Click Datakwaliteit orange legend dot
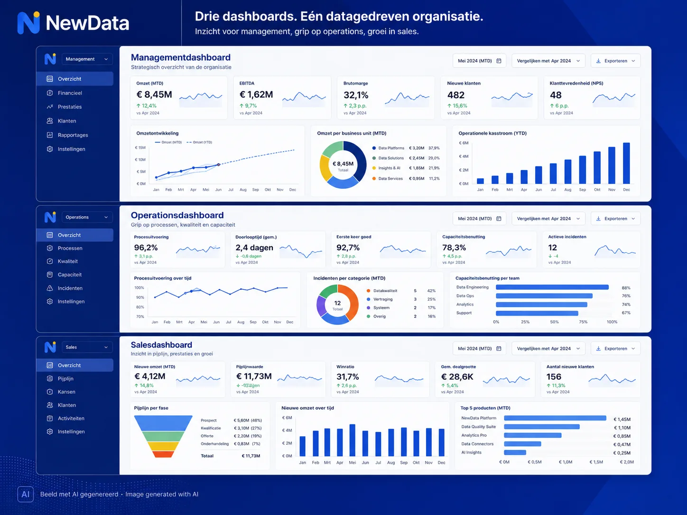Viewport: 687px width, 515px height. (x=368, y=291)
